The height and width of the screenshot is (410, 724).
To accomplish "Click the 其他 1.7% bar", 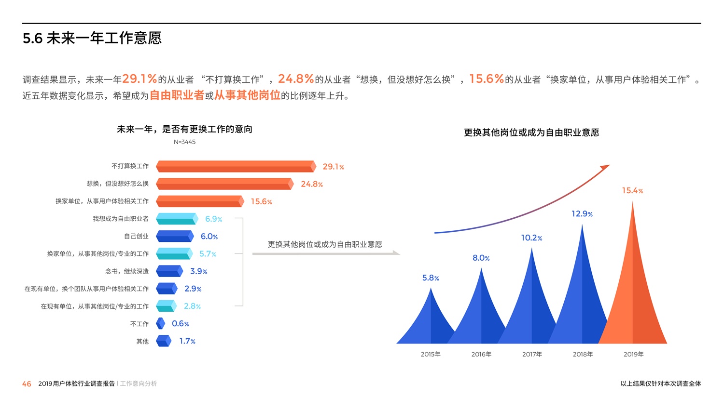I will coord(164,341).
